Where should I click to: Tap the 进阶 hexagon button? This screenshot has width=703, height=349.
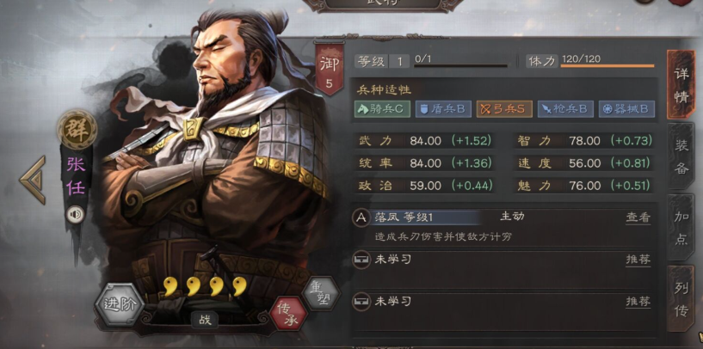pos(120,304)
